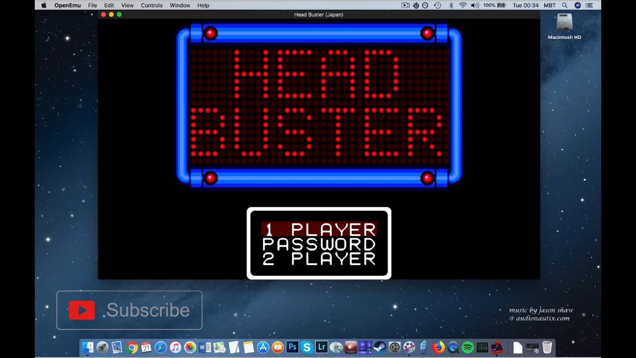Select PASSWORD option in game menu

click(x=319, y=244)
